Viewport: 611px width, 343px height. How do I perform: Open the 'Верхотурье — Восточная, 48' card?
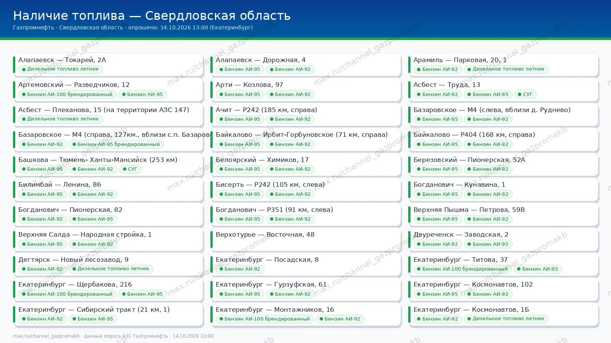(305, 240)
